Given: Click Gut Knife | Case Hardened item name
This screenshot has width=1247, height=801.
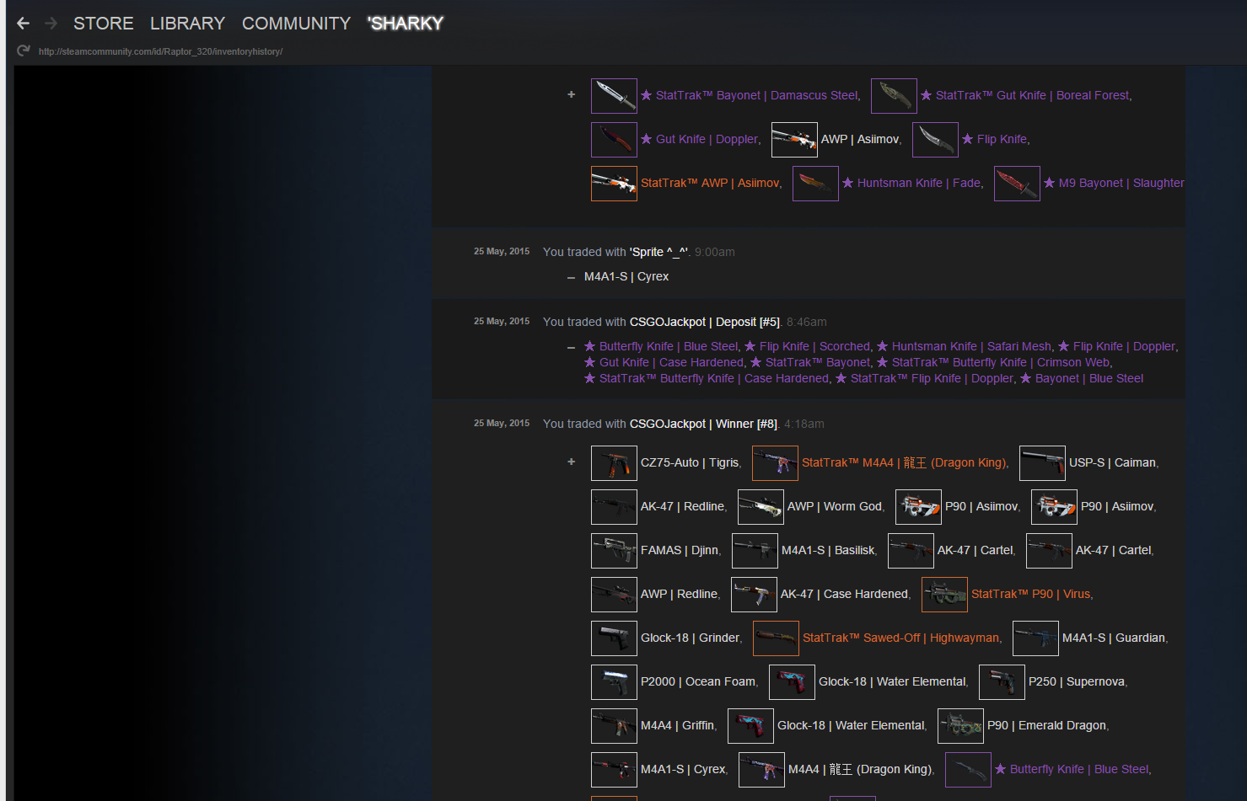Looking at the screenshot, I should (x=664, y=362).
